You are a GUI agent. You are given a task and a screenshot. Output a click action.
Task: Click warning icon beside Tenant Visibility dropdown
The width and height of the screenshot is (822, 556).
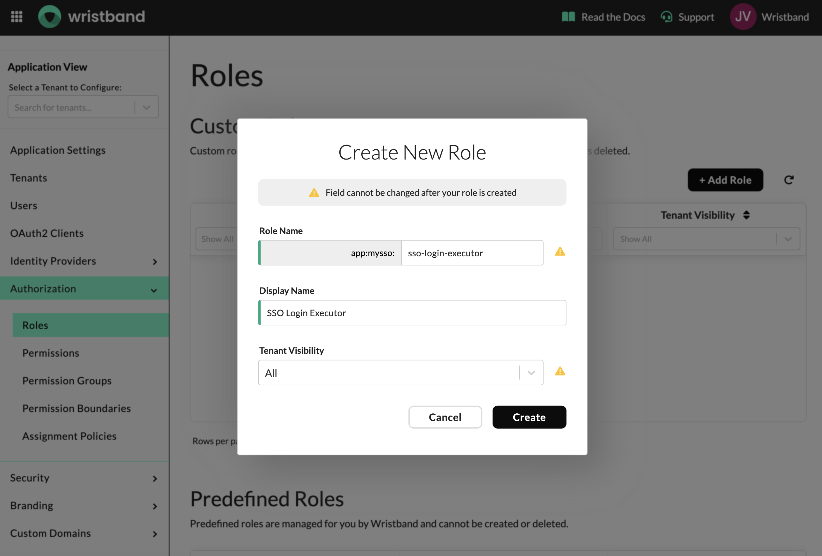(x=559, y=372)
